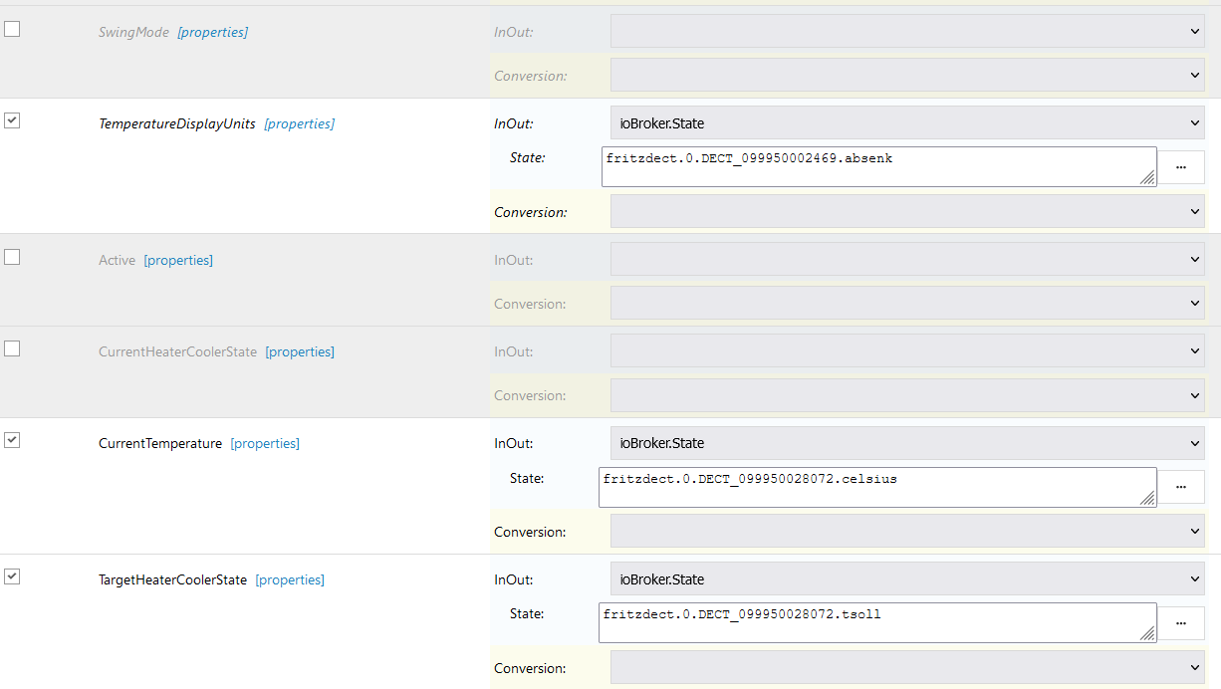
Task: Open CurrentTemperature InOut dropdown
Action: [x=907, y=443]
